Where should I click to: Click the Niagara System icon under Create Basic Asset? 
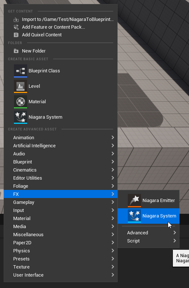[21, 117]
